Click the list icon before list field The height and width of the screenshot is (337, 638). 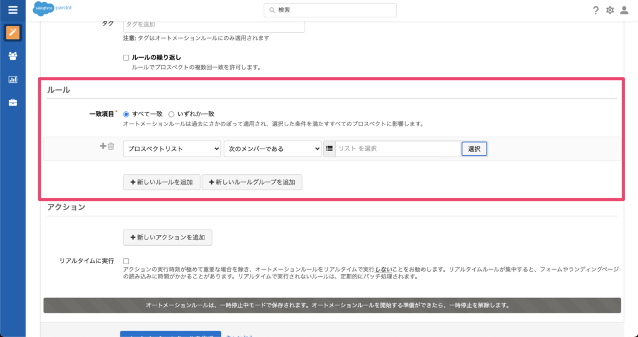point(329,149)
